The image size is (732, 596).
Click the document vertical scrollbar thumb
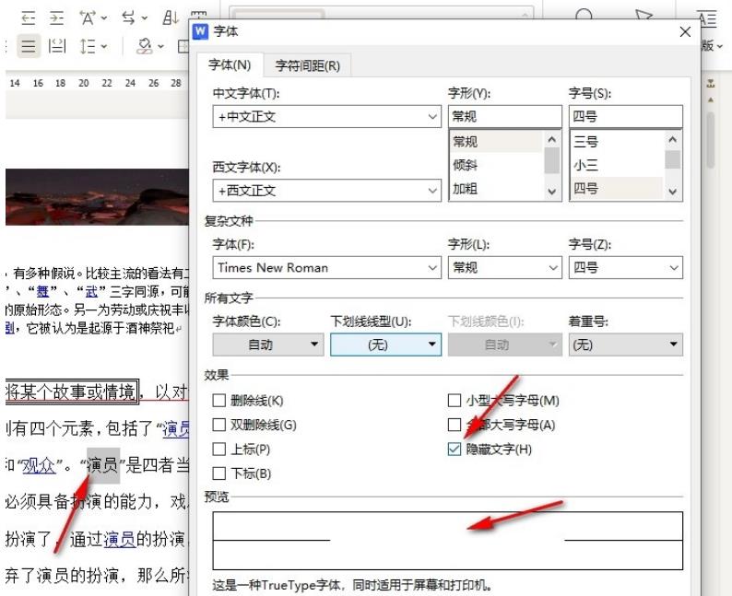[x=711, y=140]
